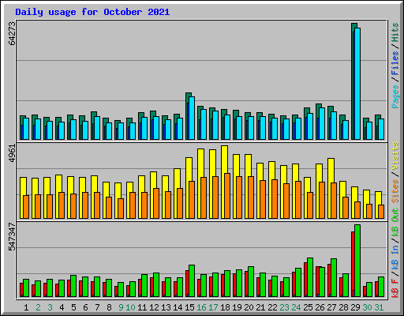The height and width of the screenshot is (316, 404).
Task: Click the 4961 visits axis value
Action: coord(13,153)
